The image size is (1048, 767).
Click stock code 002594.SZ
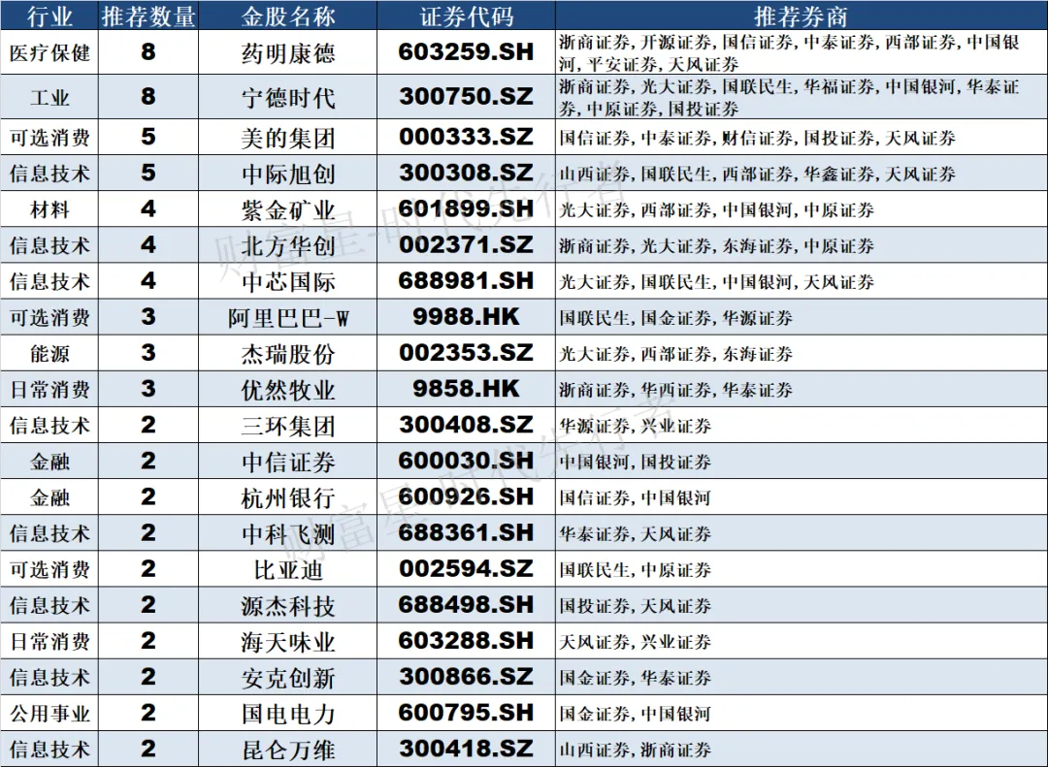[466, 570]
